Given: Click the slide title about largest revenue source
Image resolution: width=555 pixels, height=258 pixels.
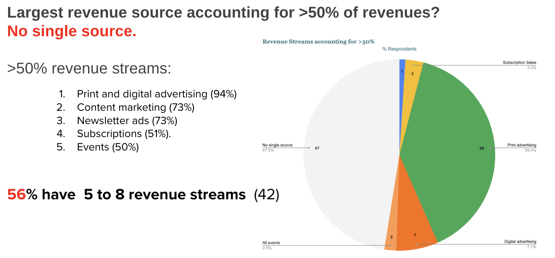Looking at the screenshot, I should pos(223,13).
